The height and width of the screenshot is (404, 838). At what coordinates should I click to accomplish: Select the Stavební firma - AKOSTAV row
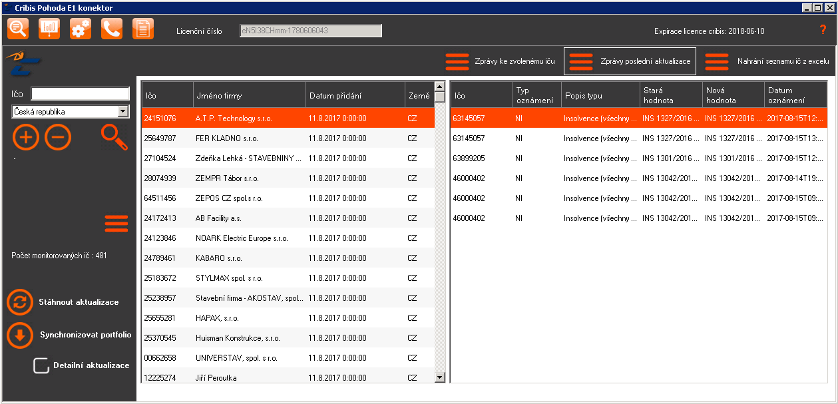point(288,298)
